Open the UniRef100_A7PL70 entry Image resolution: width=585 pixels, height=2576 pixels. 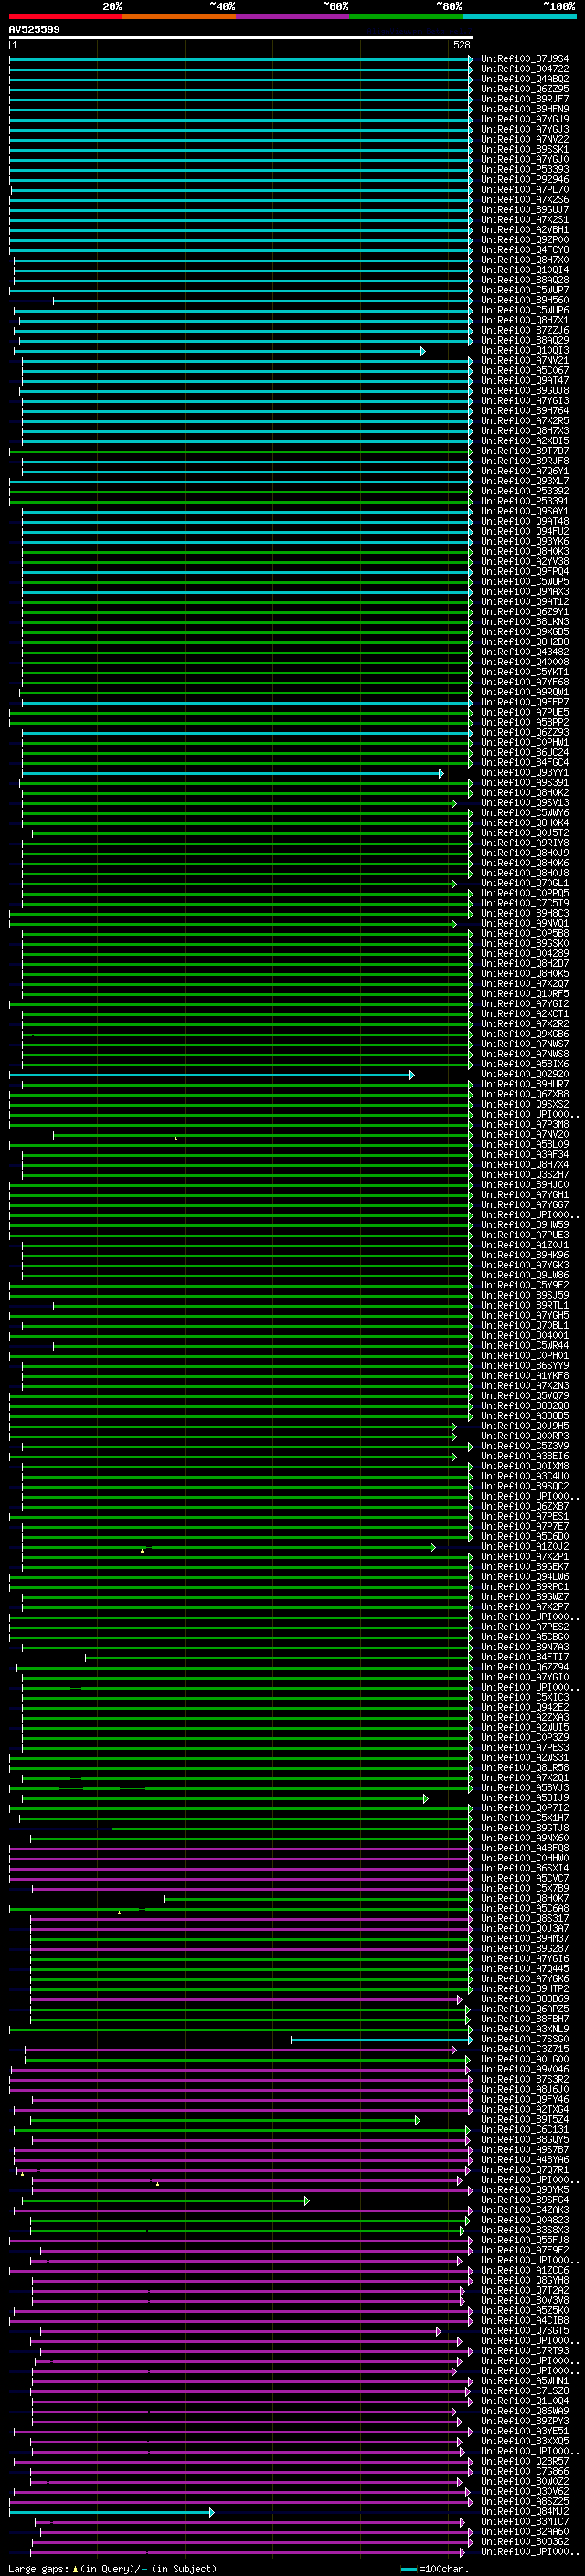(x=525, y=190)
